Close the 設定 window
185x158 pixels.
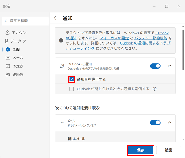179,6
